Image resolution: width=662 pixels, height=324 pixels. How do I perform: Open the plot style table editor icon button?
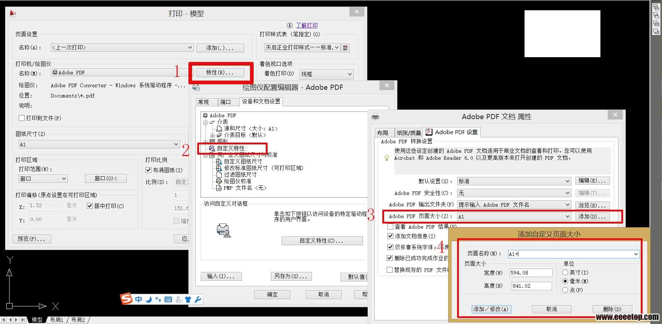tap(345, 48)
